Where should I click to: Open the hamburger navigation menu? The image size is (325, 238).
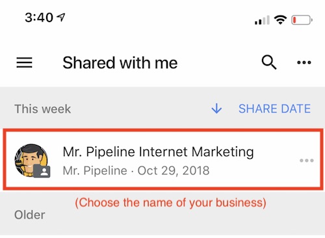point(24,62)
